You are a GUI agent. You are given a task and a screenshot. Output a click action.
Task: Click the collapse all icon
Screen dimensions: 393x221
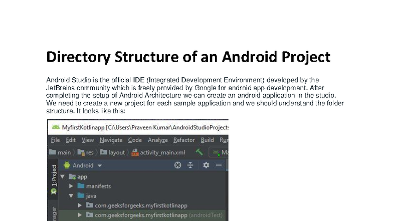[x=190, y=165]
